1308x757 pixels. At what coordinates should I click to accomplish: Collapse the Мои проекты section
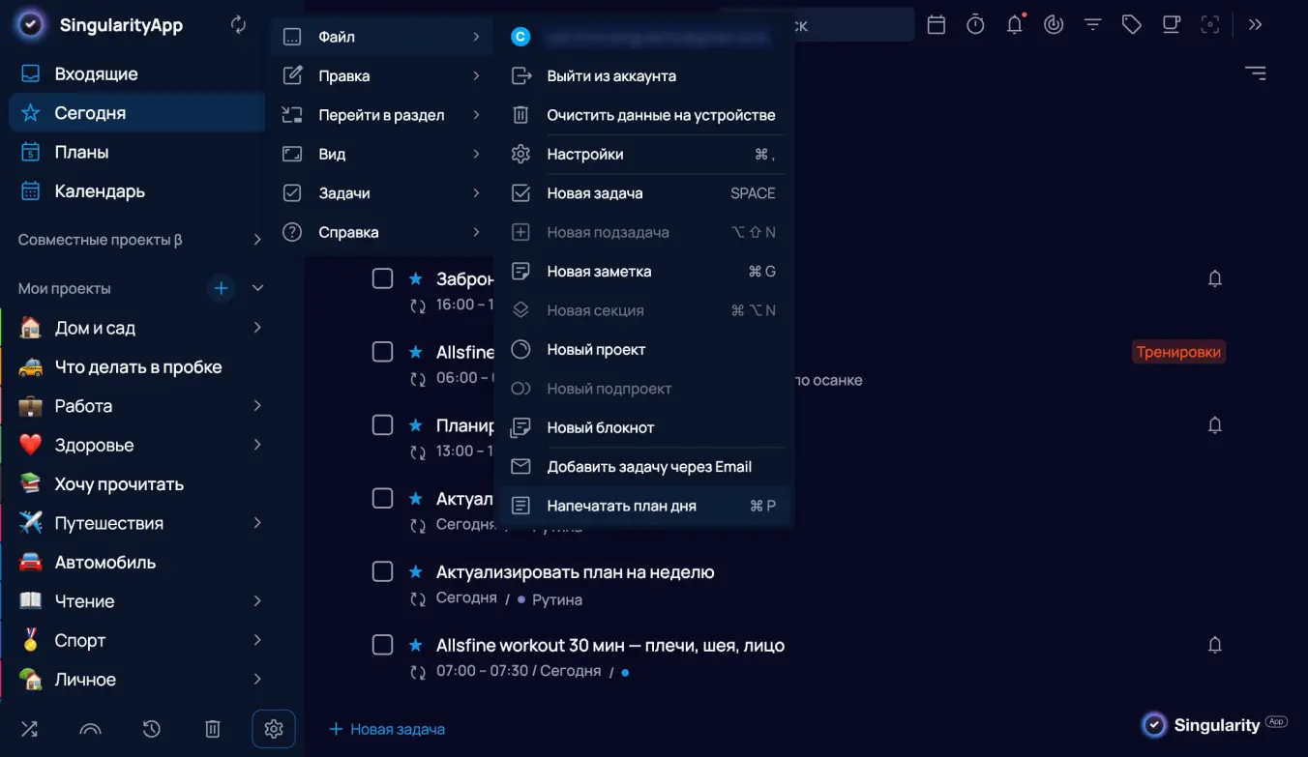257,288
